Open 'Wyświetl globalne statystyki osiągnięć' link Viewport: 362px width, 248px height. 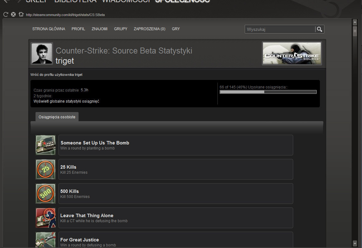[x=66, y=101]
